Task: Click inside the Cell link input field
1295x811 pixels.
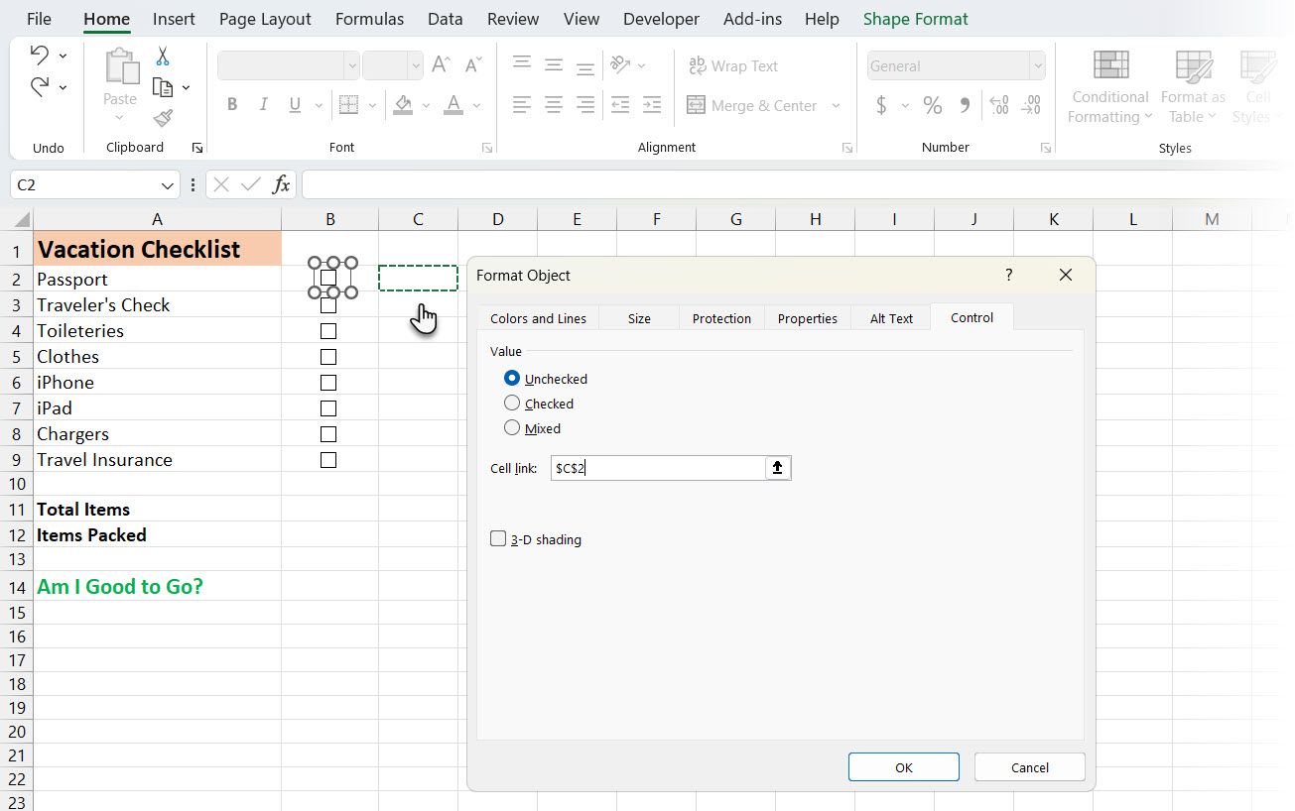Action: tap(657, 468)
